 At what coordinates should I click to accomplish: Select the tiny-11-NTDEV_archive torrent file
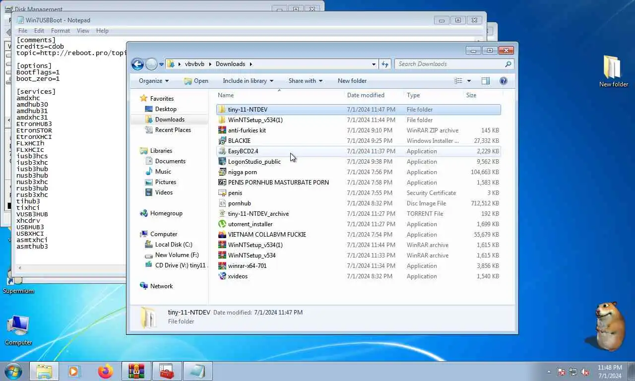359,214
